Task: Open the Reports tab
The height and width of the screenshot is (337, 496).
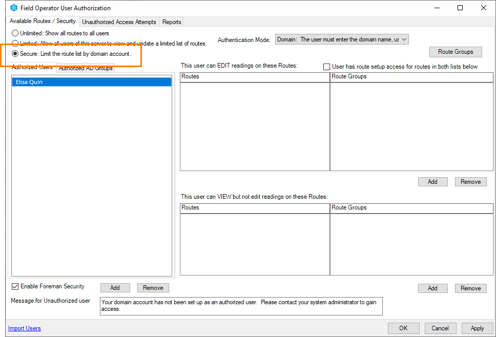Action: pyautogui.click(x=172, y=22)
